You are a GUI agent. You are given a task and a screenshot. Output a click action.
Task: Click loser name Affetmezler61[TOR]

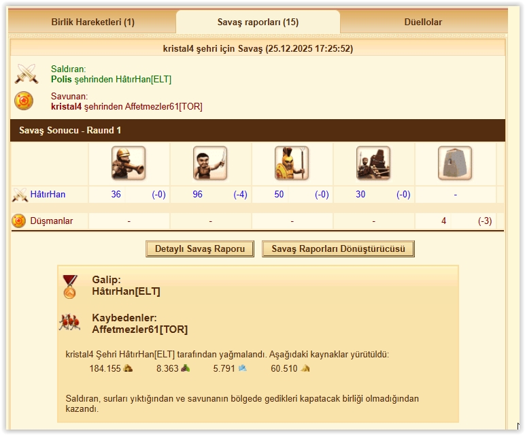(x=140, y=329)
